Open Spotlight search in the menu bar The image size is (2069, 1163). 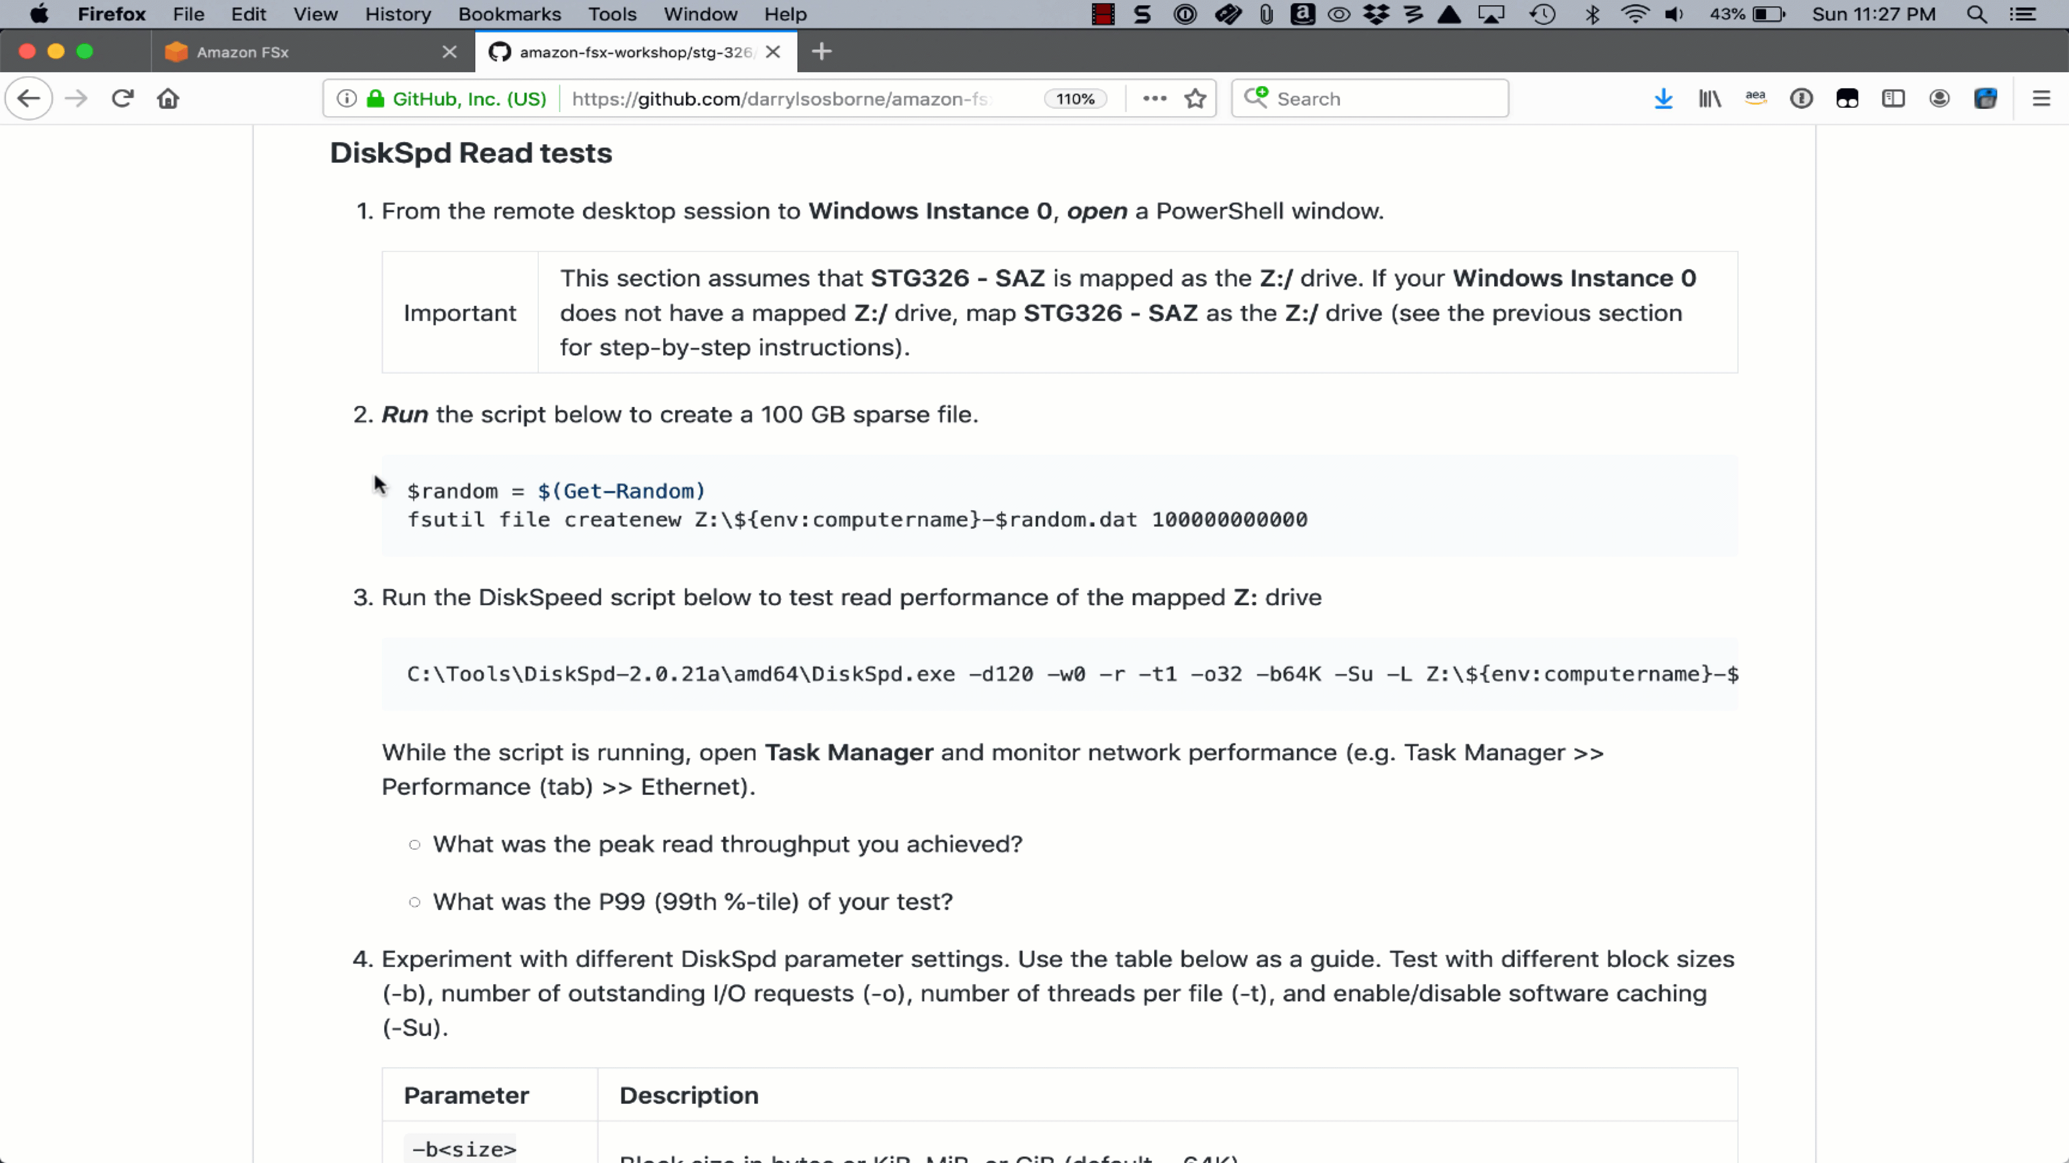(x=1977, y=13)
